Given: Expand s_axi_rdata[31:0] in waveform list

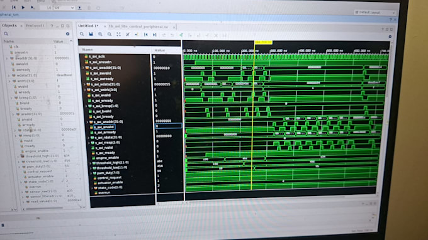Looking at the screenshot, I should pos(89,138).
